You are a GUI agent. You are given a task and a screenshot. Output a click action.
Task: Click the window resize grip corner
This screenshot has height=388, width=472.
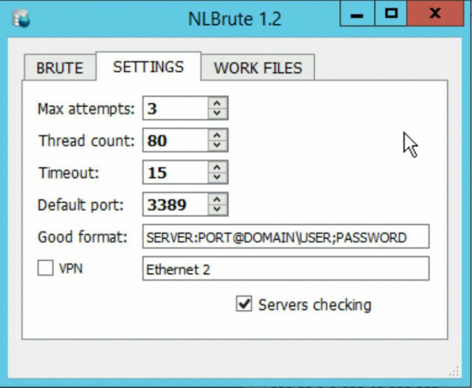(454, 371)
